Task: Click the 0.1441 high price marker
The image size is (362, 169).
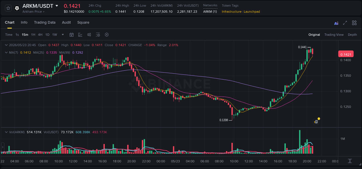Action: [302, 47]
